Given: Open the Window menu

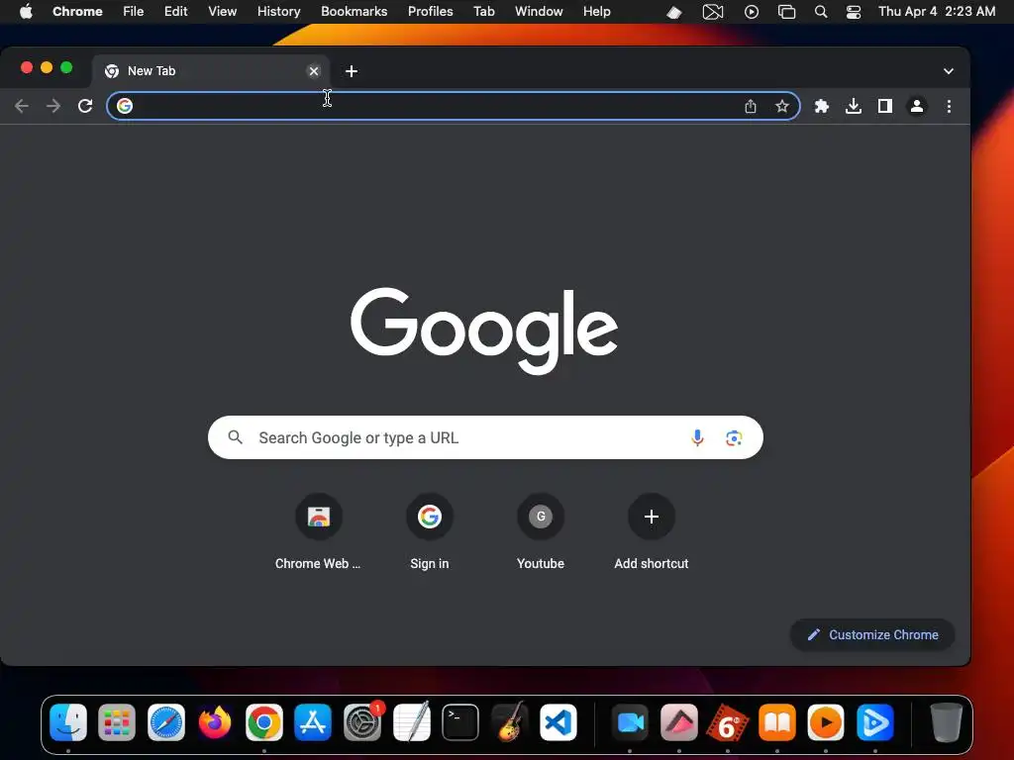Looking at the screenshot, I should [539, 12].
